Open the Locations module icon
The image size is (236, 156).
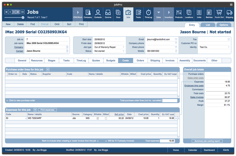(x=189, y=14)
